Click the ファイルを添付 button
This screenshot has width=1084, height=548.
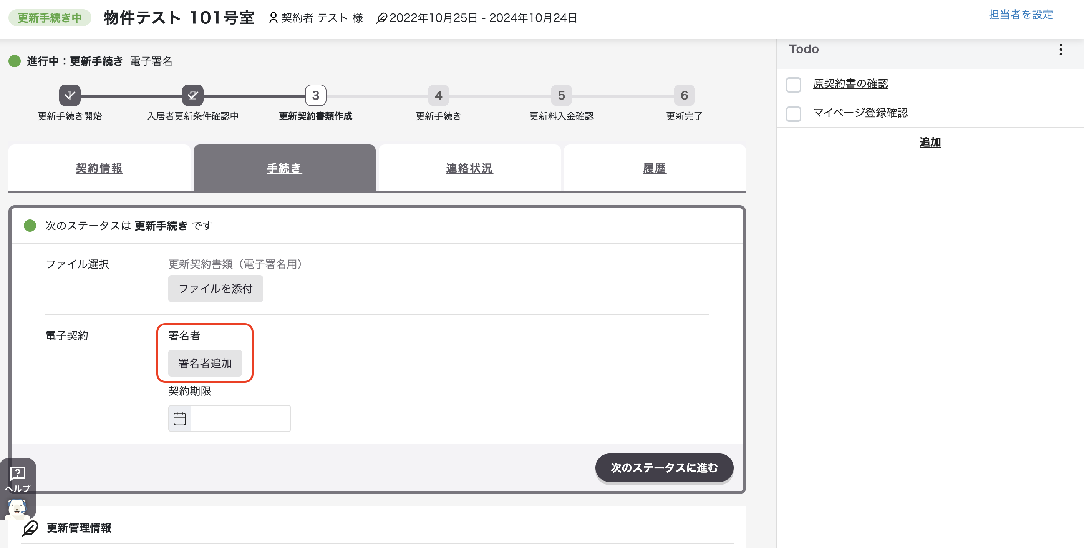point(215,289)
